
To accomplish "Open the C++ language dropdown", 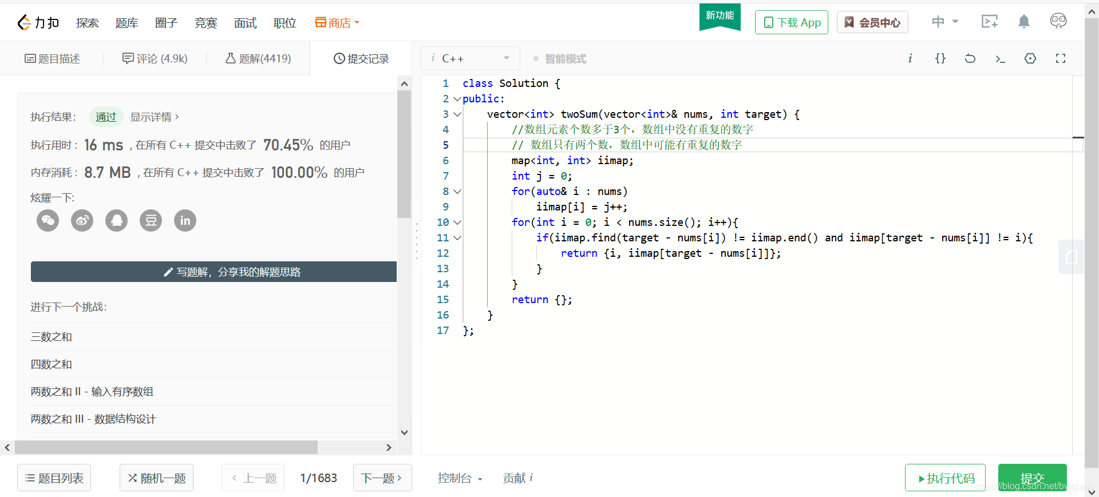I will 471,58.
